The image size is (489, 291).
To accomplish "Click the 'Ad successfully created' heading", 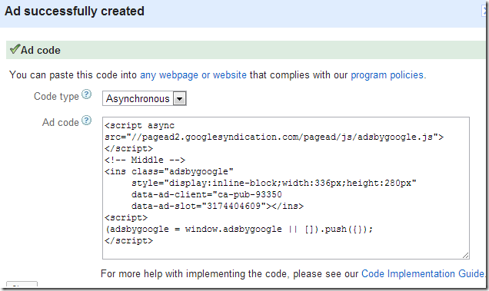I will click(75, 12).
